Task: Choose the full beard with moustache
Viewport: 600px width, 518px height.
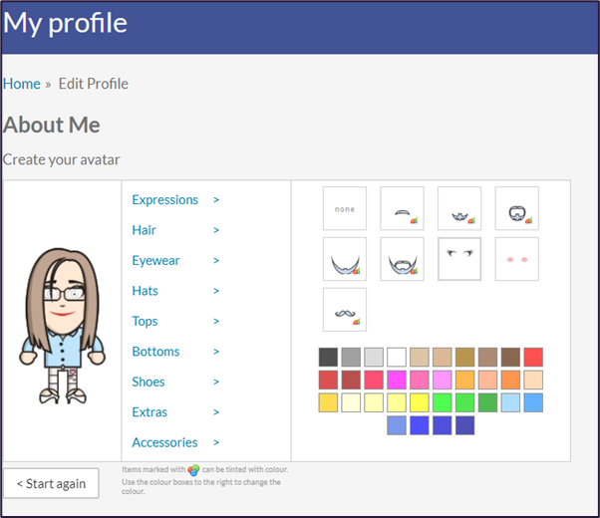Action: coord(402,259)
